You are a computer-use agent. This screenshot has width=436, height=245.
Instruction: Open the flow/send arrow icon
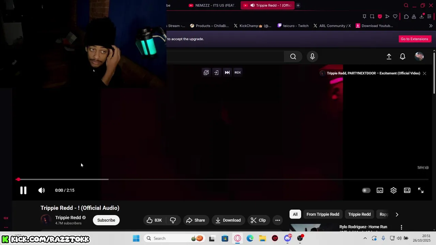pyautogui.click(x=387, y=16)
